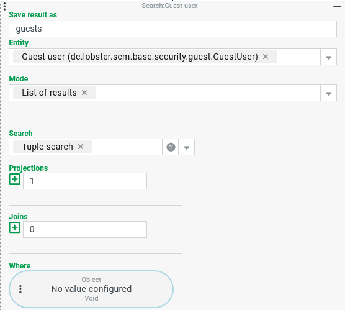Click the Joins count field
Image resolution: width=345 pixels, height=310 pixels.
(x=85, y=230)
